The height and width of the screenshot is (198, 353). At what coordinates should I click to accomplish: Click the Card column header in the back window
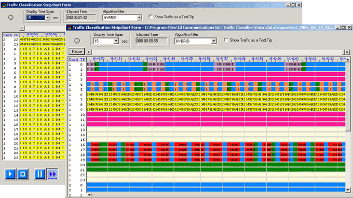[x=7, y=35]
